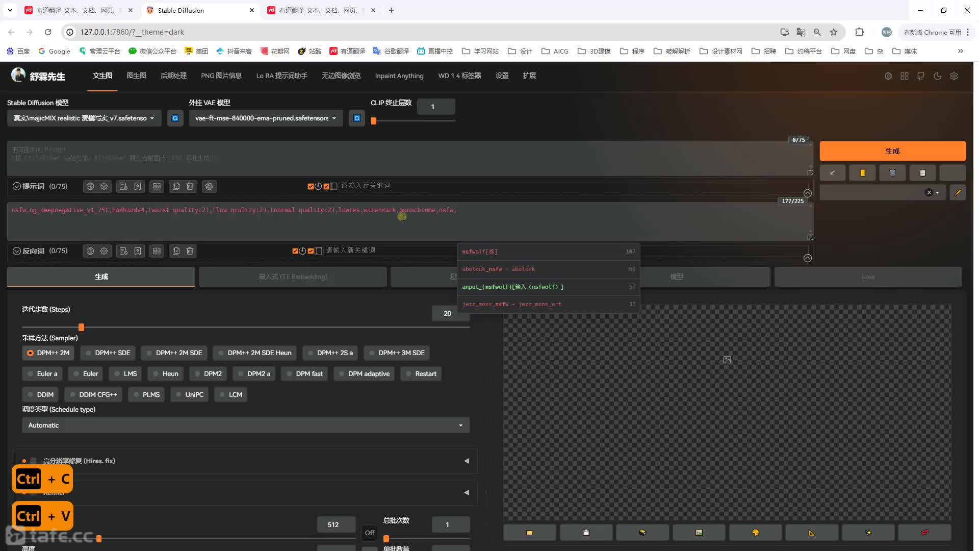The image size is (979, 551).
Task: Click the globe icon in prompt toolbar
Action: pyautogui.click(x=90, y=187)
